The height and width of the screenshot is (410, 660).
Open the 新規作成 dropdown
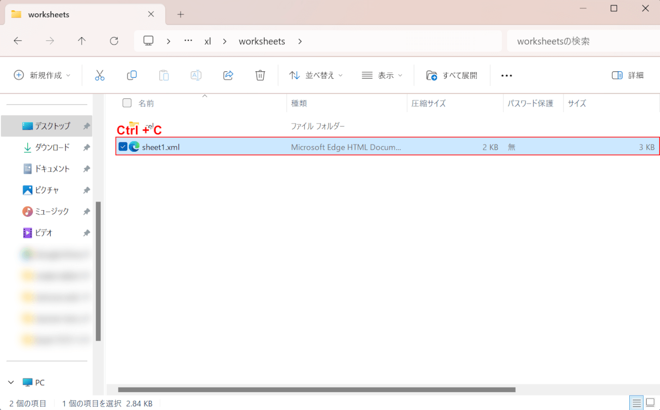(x=42, y=75)
